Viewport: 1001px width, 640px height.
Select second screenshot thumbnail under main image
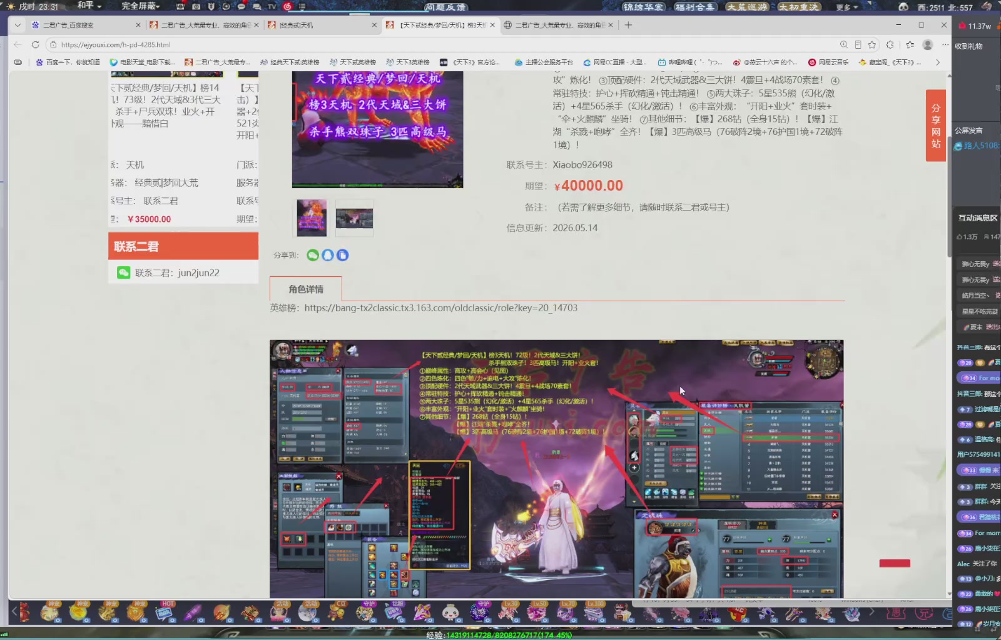[x=354, y=217]
